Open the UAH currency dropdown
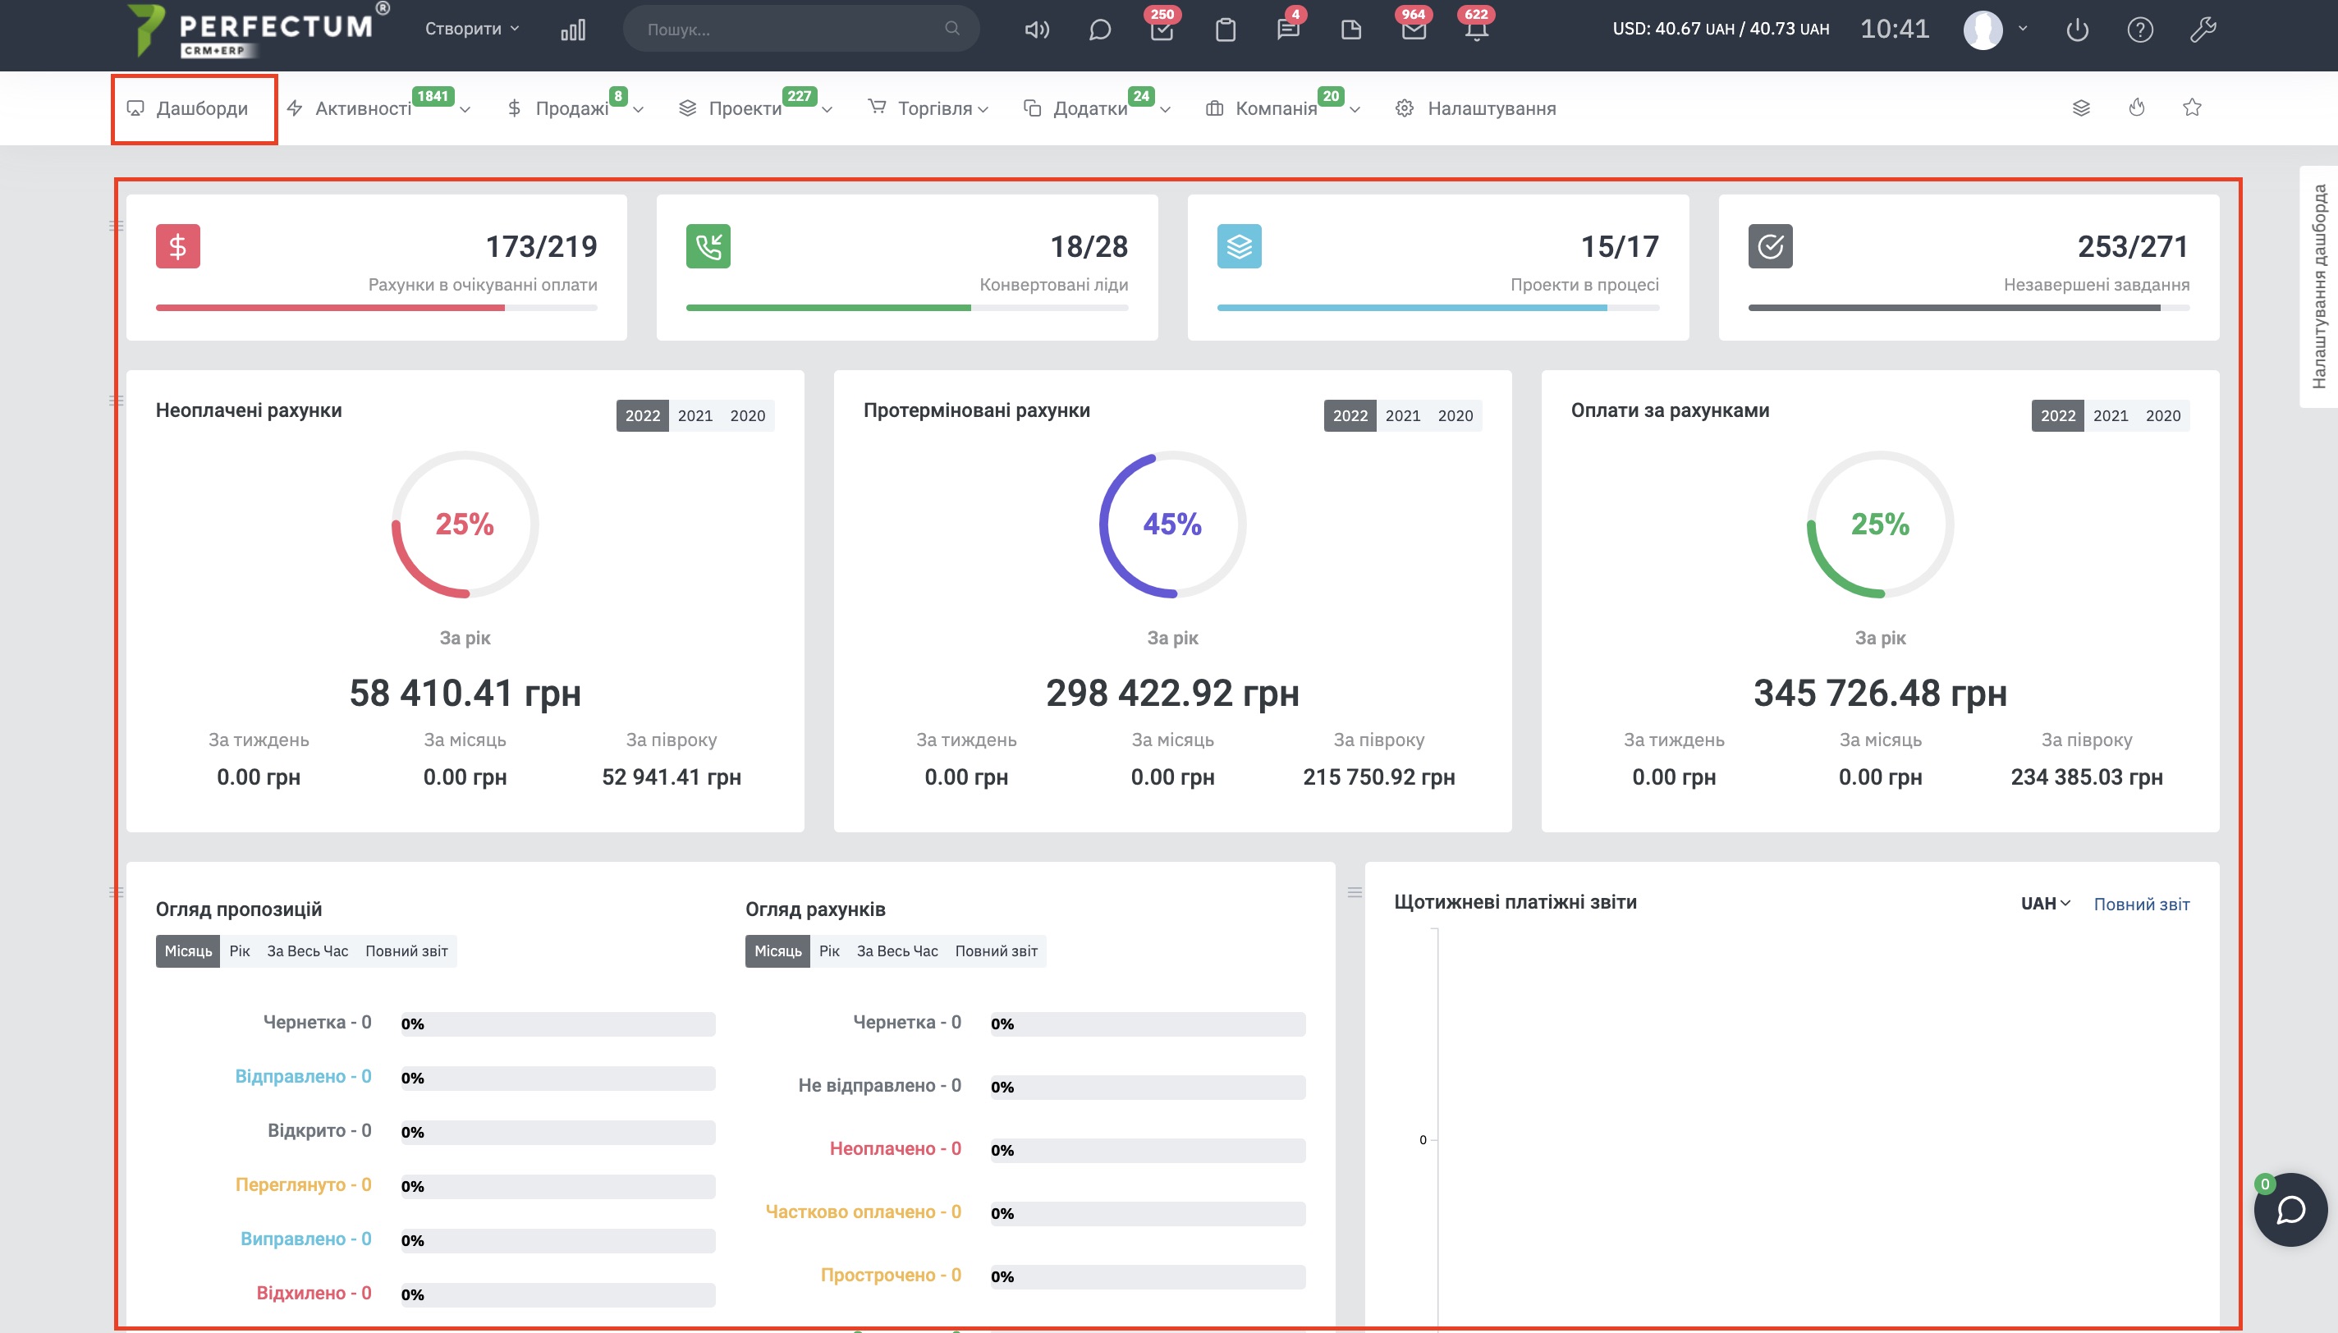 coord(2045,904)
